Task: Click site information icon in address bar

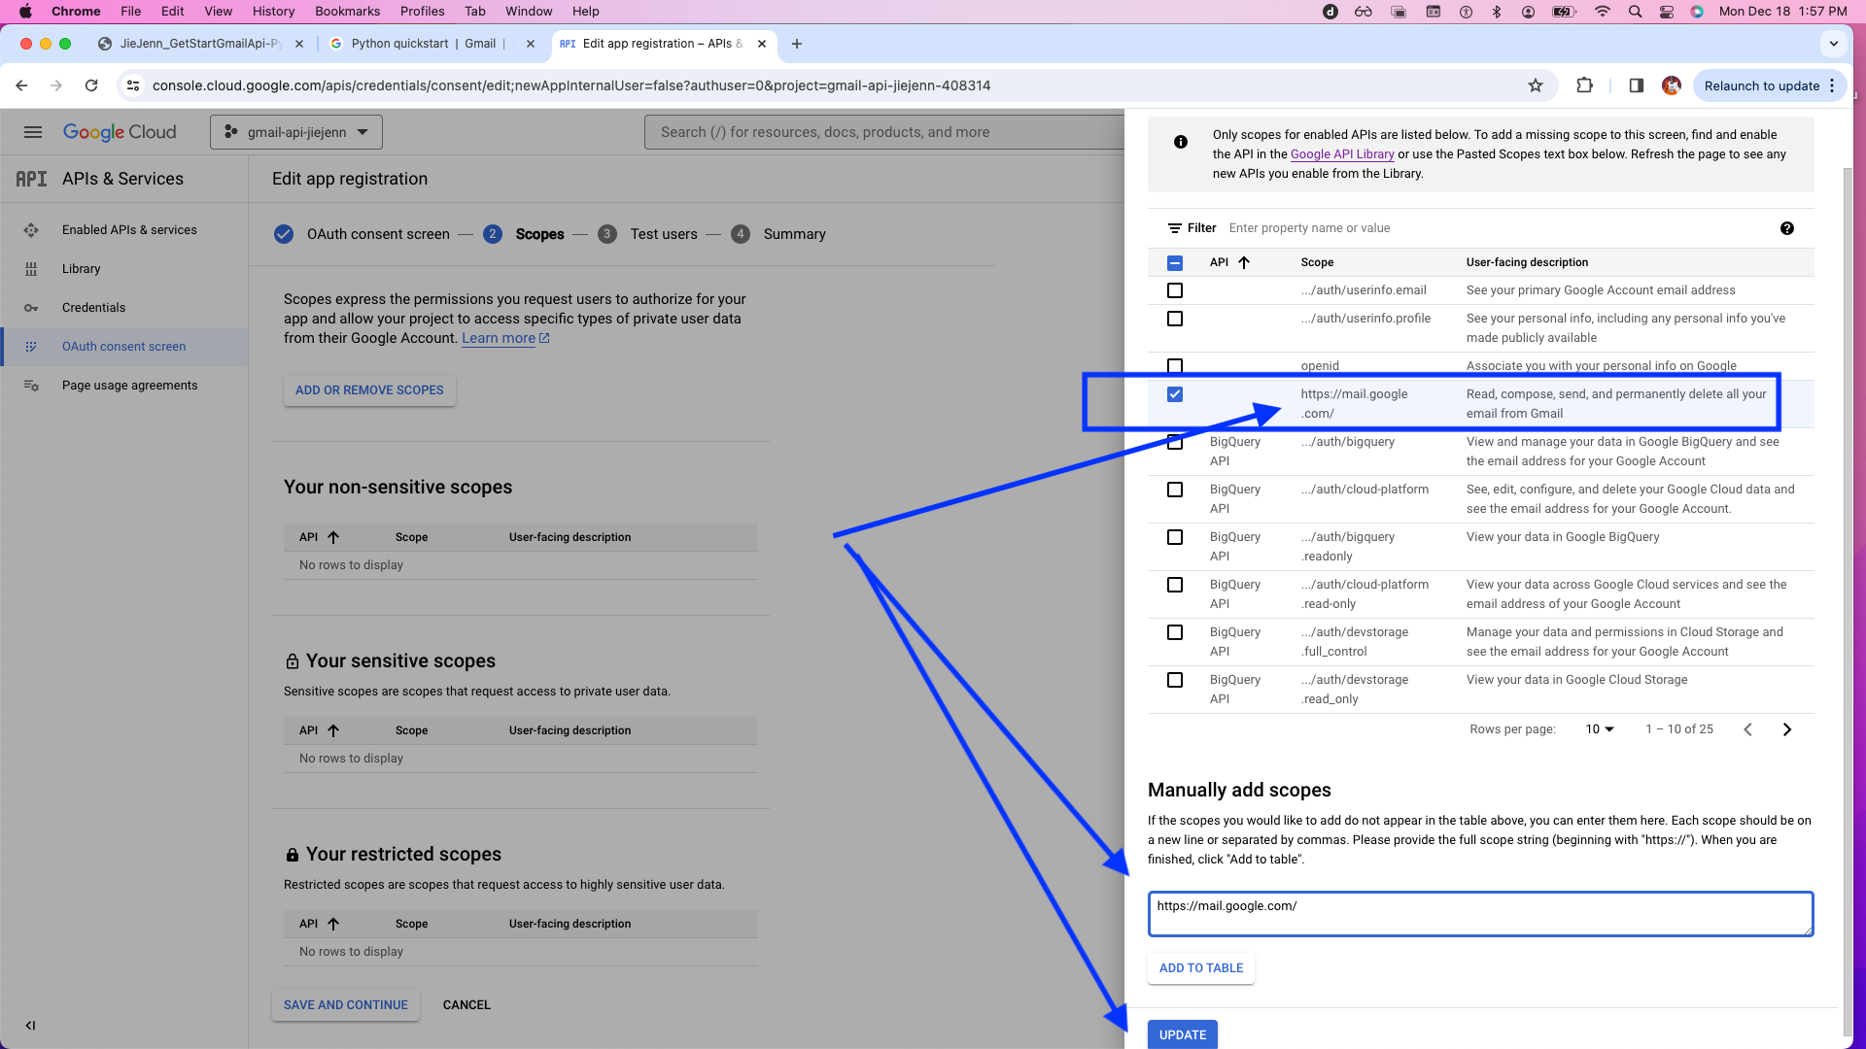Action: 133,85
